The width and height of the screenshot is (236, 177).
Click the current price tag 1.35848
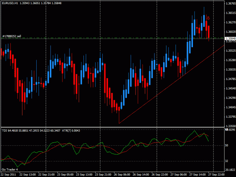pos(230,38)
